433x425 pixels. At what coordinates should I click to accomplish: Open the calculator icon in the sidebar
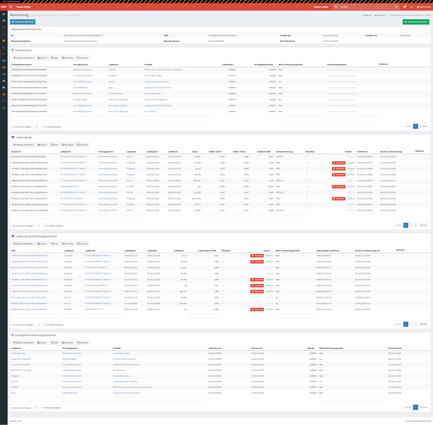click(x=4, y=47)
